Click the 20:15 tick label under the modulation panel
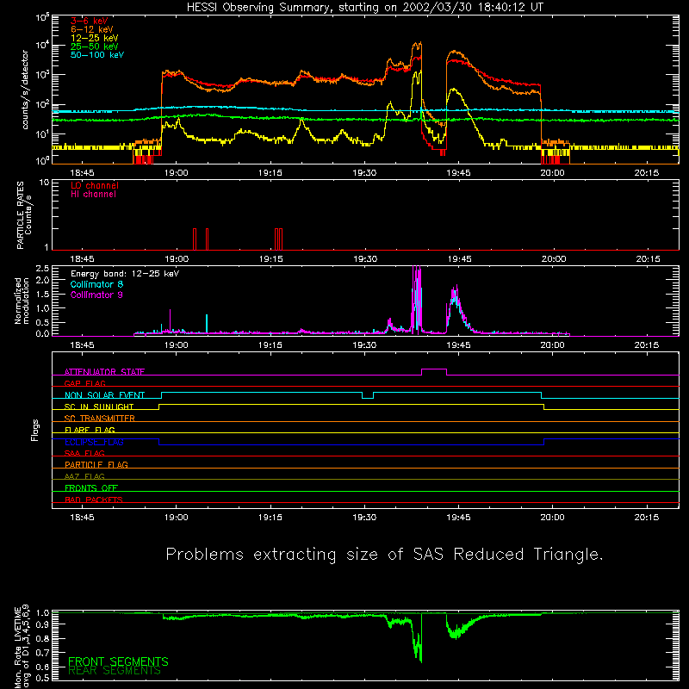 647,345
